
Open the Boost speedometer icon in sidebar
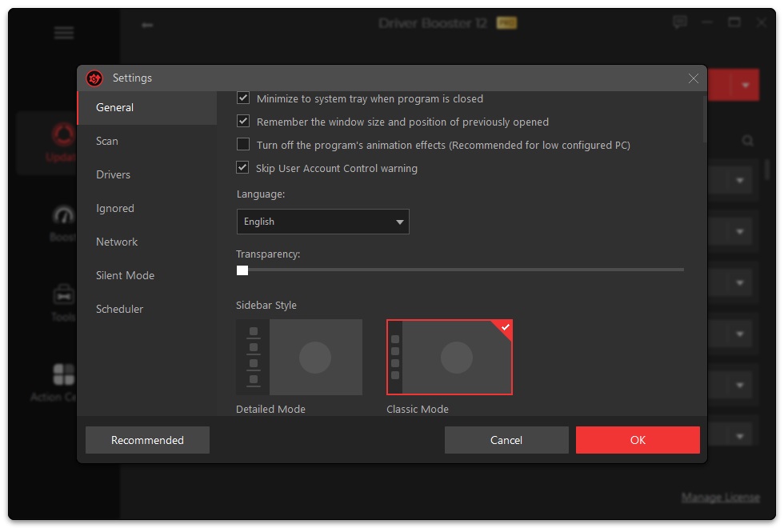coord(63,215)
